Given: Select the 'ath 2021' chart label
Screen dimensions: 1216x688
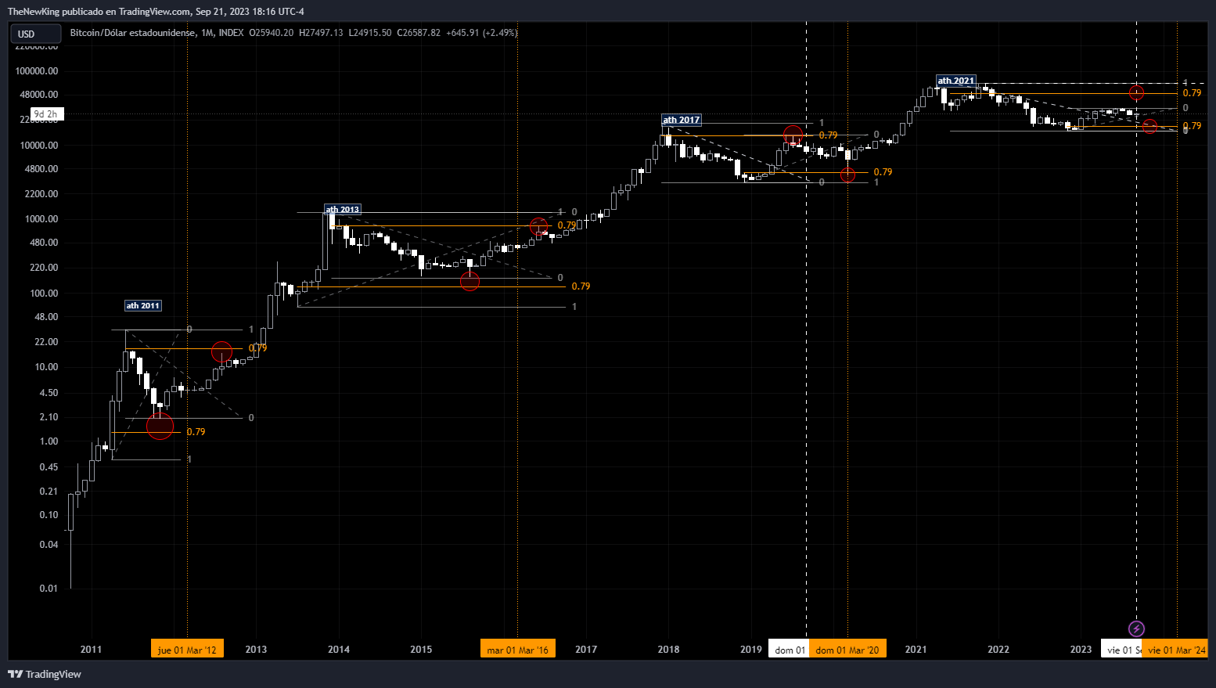Looking at the screenshot, I should 956,81.
